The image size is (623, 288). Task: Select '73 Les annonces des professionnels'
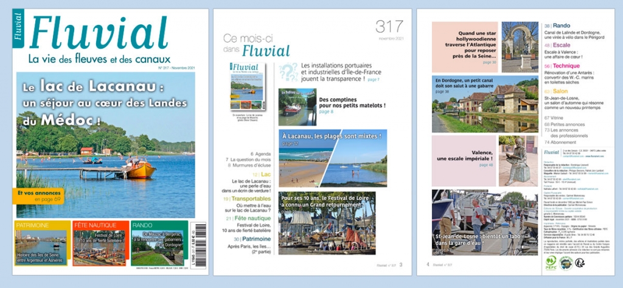pos(566,133)
